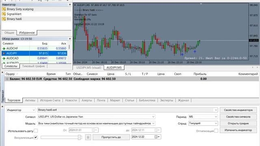Image resolution: width=260 pixels, height=146 pixels.
Task: Open the Библиотека terminal tab
Action: 147,100
